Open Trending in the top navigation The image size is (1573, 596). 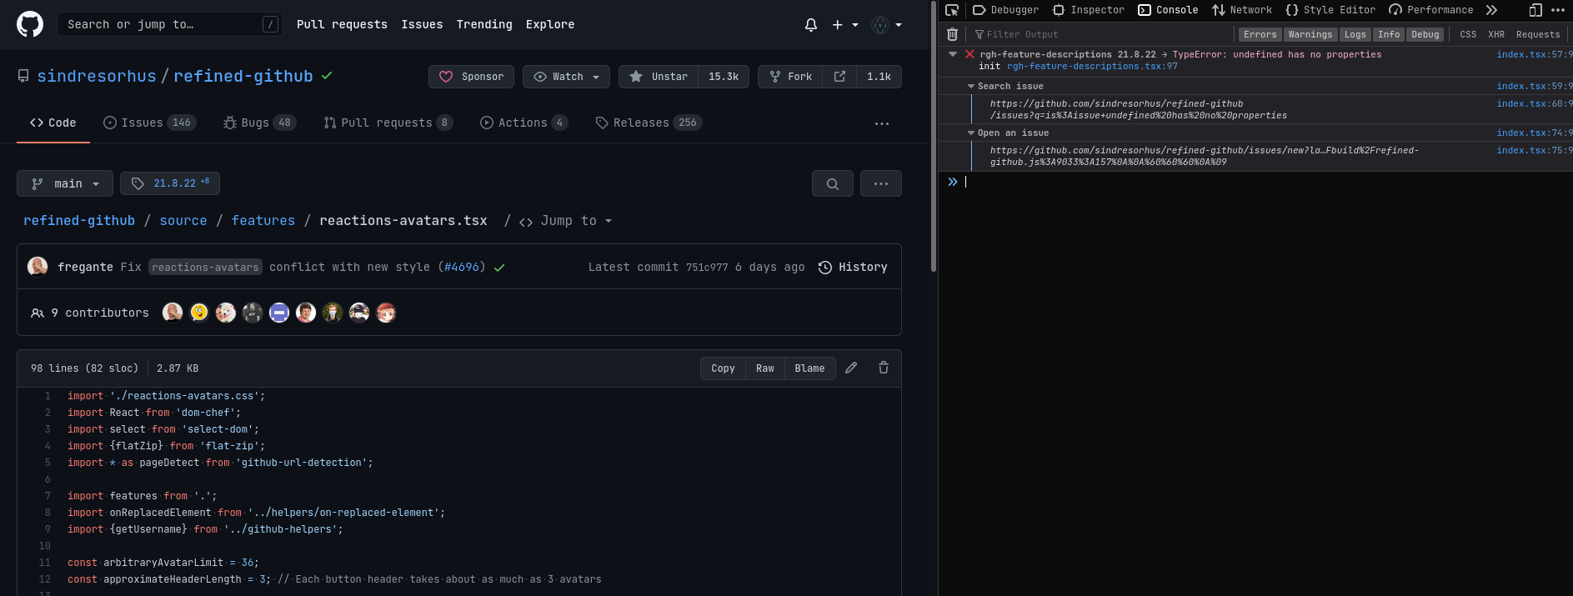(484, 24)
